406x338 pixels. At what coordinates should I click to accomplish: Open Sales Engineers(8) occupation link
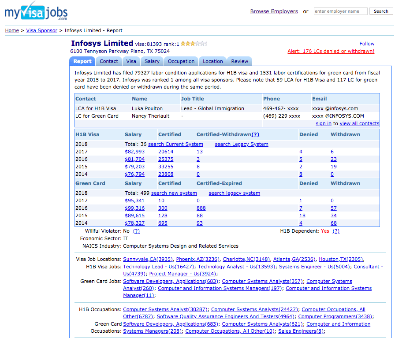tap(301, 331)
